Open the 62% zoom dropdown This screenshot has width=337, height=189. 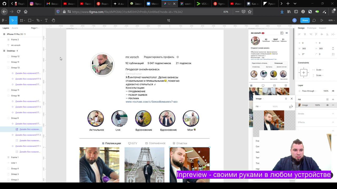[x=331, y=20]
